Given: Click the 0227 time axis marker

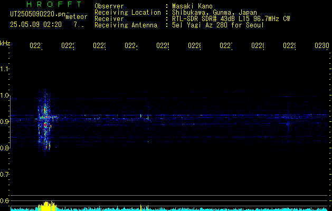Looking at the screenshot, I should tap(226, 45).
